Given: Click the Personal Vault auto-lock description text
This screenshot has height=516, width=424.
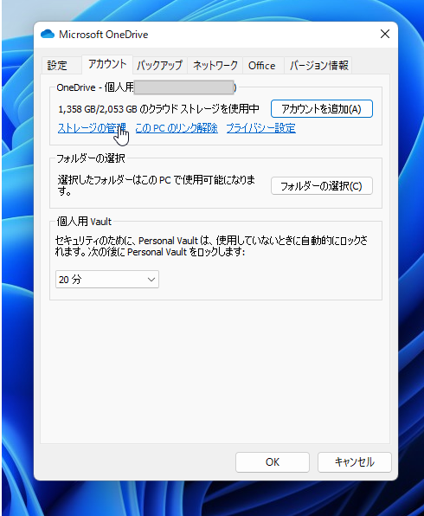Looking at the screenshot, I should (211, 246).
